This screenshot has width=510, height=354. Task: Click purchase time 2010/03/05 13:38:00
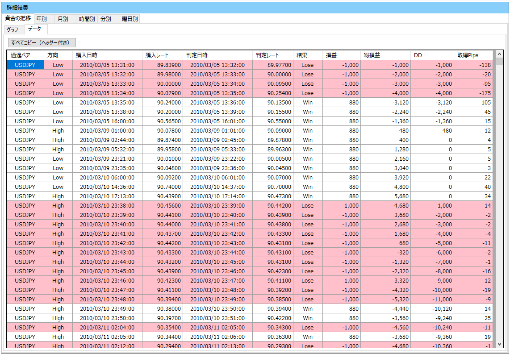coord(107,112)
